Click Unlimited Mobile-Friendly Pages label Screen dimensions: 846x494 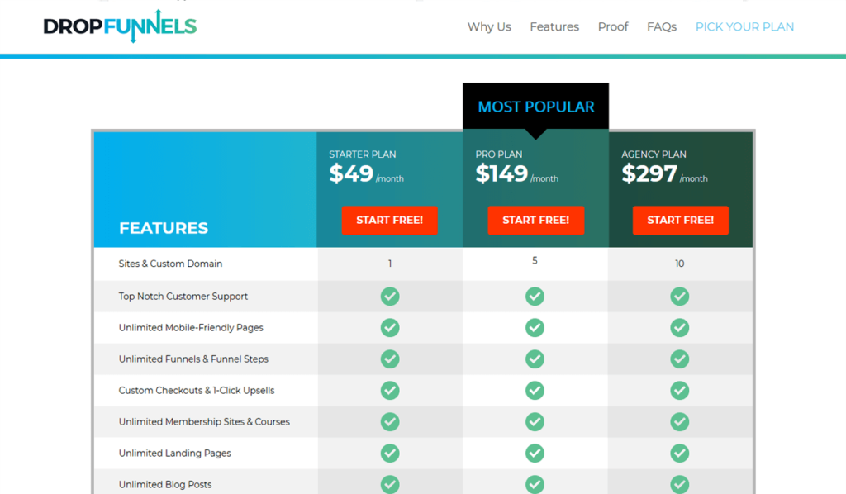tap(191, 327)
